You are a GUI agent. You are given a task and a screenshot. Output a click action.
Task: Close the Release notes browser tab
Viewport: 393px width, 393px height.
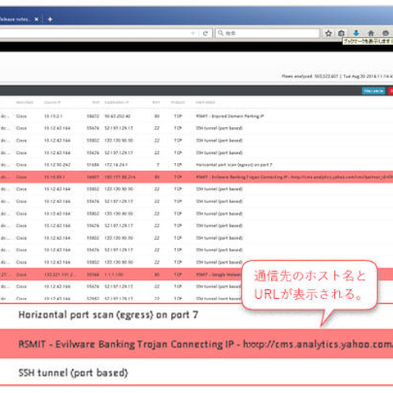click(37, 20)
